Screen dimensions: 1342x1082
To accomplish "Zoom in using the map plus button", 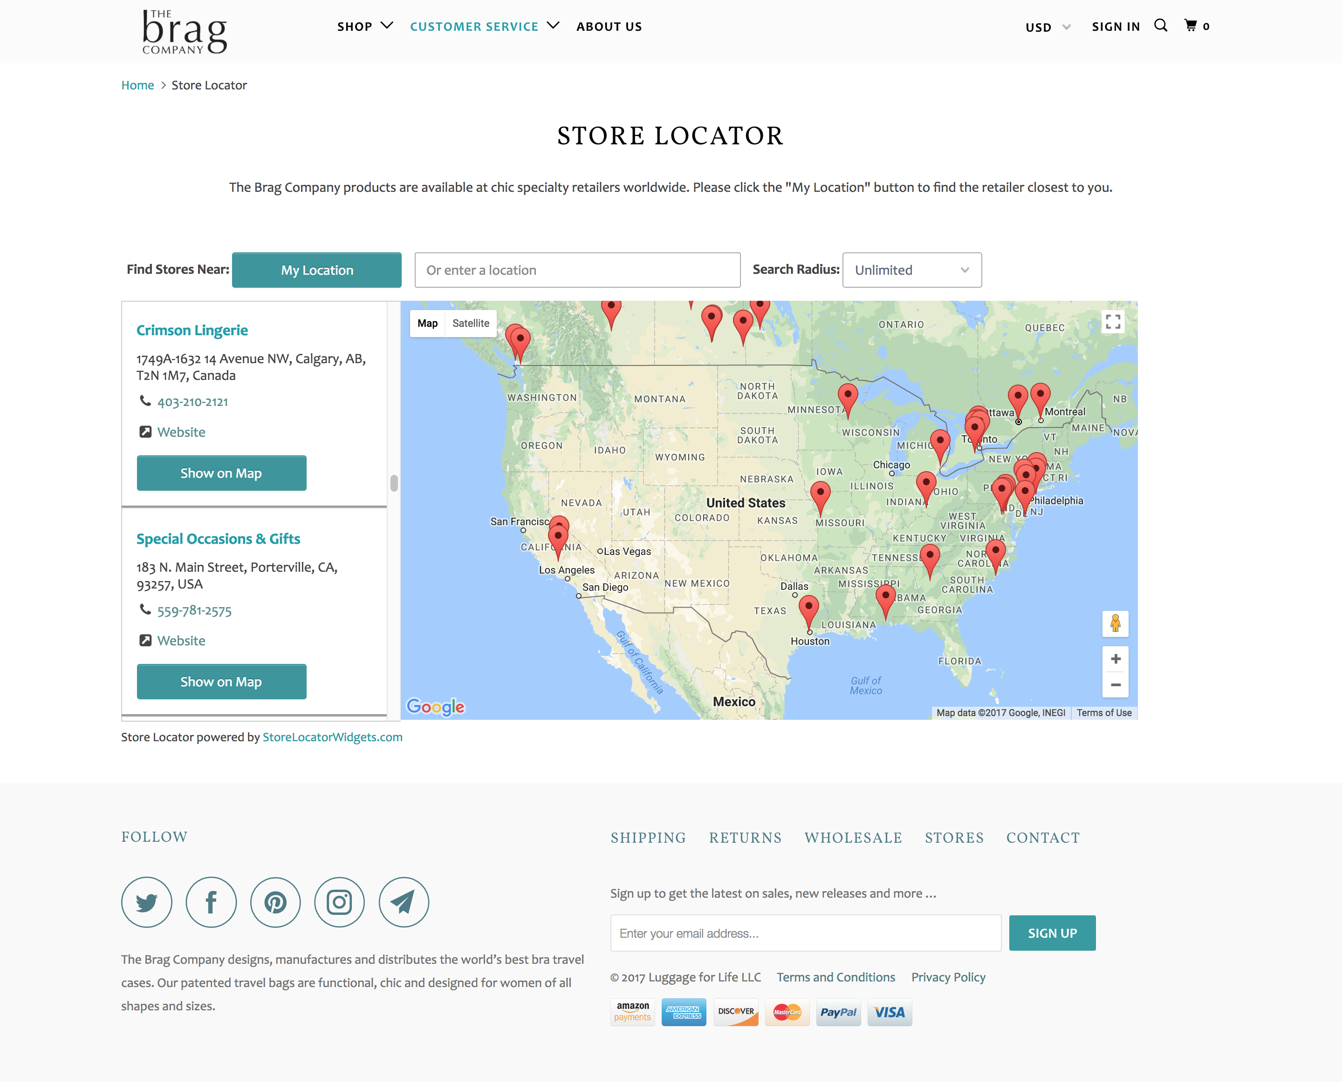I will [1116, 659].
